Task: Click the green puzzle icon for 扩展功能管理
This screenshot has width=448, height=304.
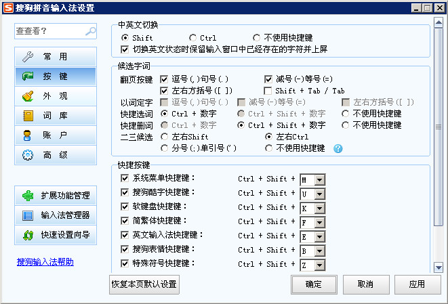Action: (x=28, y=196)
